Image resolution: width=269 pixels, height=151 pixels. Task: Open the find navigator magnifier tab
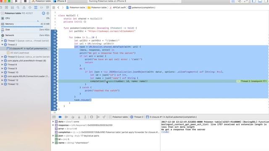(18, 8)
